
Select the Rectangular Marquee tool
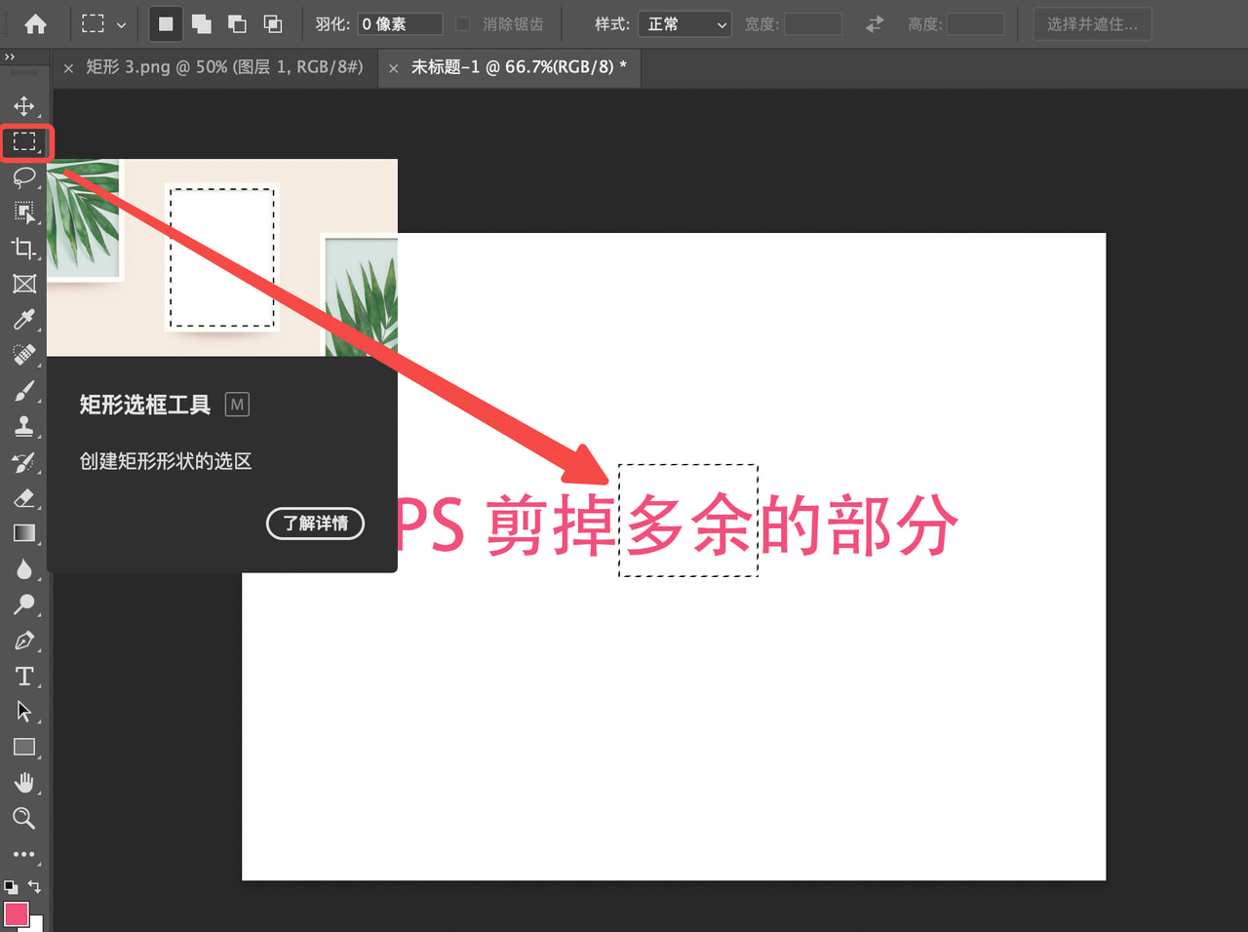tap(24, 142)
